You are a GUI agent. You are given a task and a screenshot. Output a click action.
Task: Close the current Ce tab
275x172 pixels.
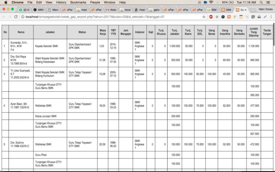[x=246, y=10]
